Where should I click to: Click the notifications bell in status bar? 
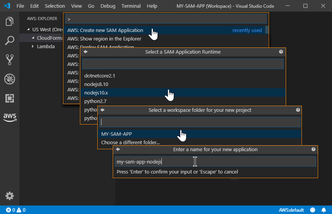click(324, 210)
